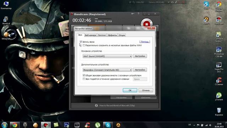Click Настройки next to the microphone device
This screenshot has width=227, height=128.
(140, 70)
